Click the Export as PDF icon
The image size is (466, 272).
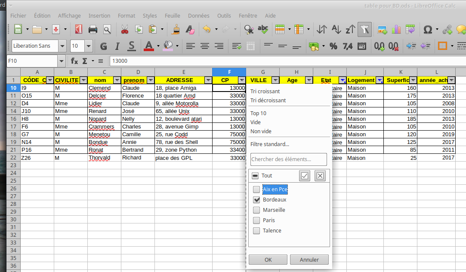tap(78, 29)
